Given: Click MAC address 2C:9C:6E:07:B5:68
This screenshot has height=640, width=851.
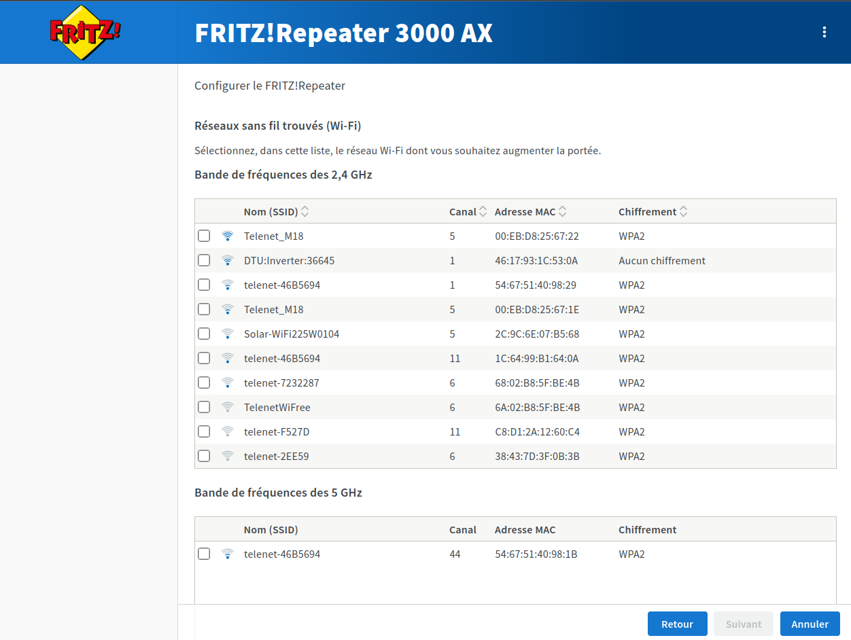Looking at the screenshot, I should tap(537, 334).
